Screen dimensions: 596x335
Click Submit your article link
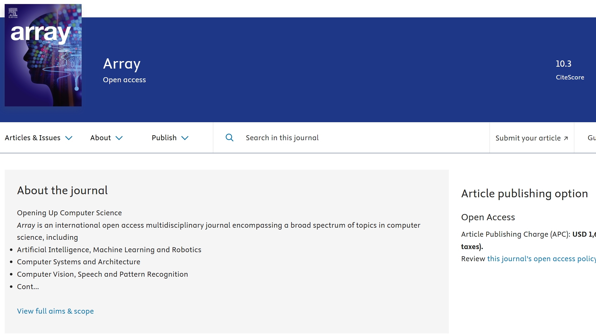click(532, 138)
